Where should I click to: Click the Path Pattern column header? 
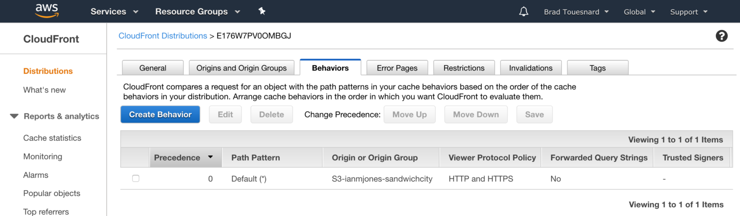point(256,158)
